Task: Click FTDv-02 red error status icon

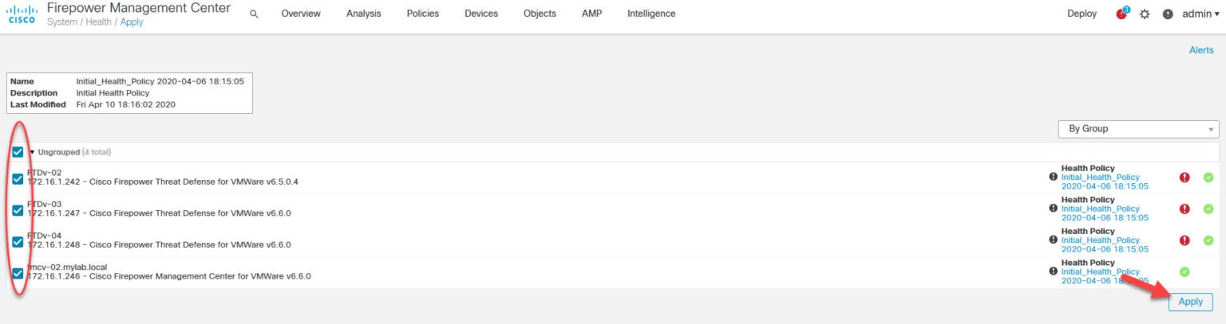Action: [x=1184, y=178]
